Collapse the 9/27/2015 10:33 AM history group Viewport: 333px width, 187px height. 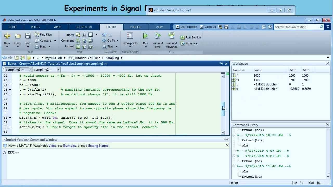[x=234, y=135]
